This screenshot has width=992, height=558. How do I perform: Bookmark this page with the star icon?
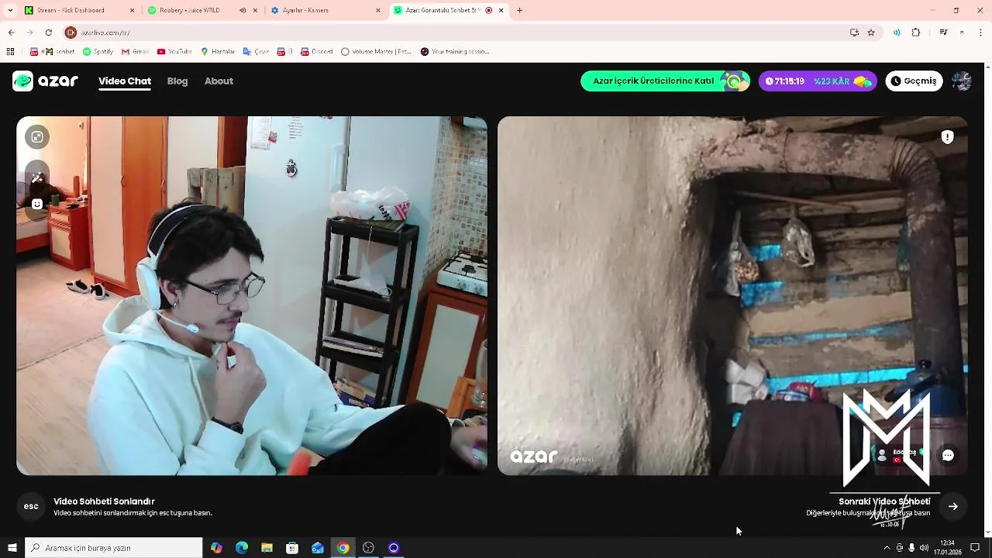871,33
